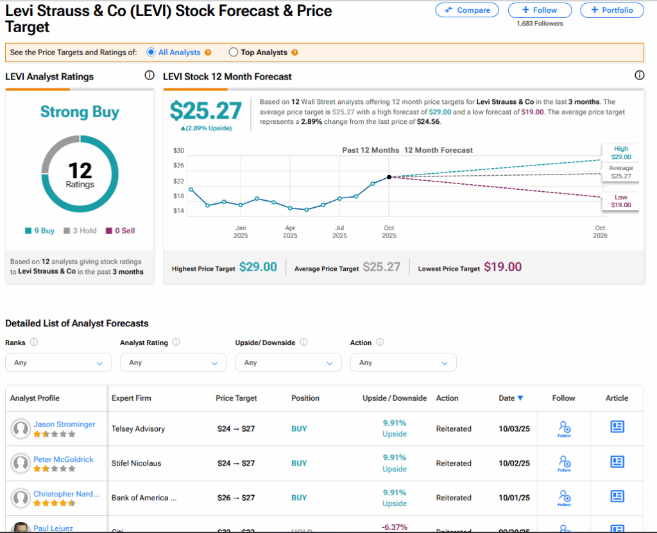Image resolution: width=657 pixels, height=533 pixels.
Task: Expand the Analyst Rating dropdown
Action: [173, 362]
